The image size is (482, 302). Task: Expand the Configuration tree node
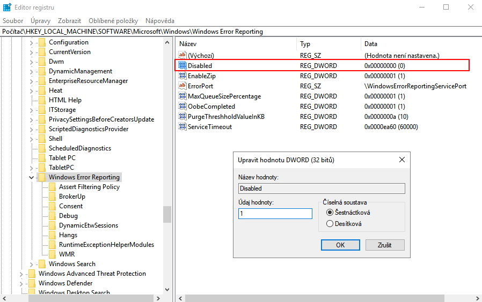31,43
